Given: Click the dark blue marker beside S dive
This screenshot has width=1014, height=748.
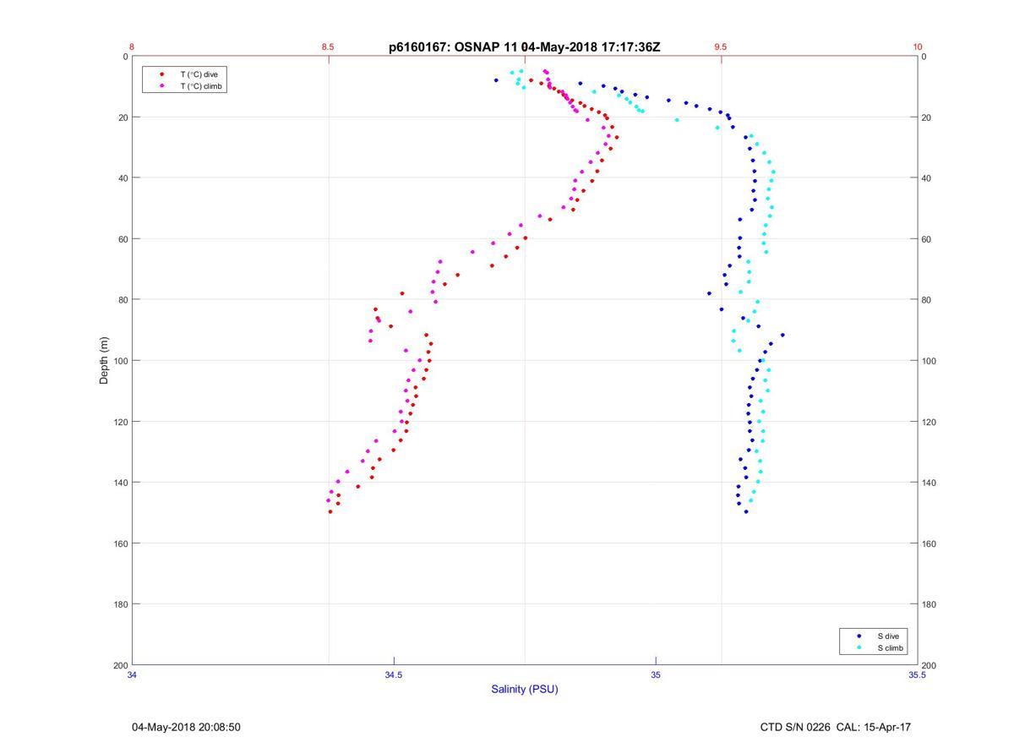Looking at the screenshot, I should [x=859, y=636].
